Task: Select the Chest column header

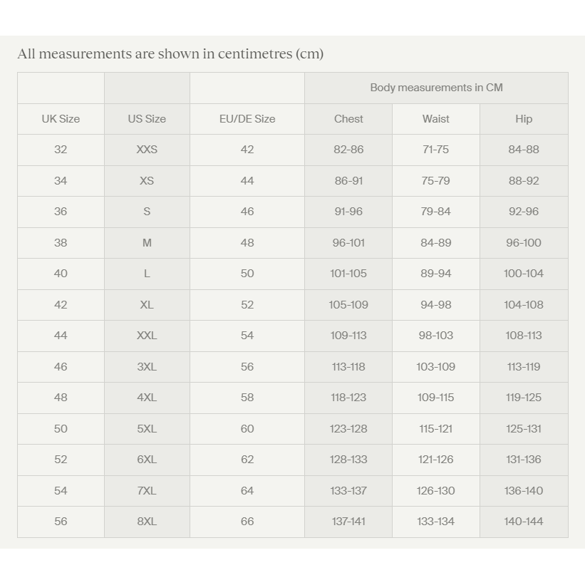Action: [348, 119]
